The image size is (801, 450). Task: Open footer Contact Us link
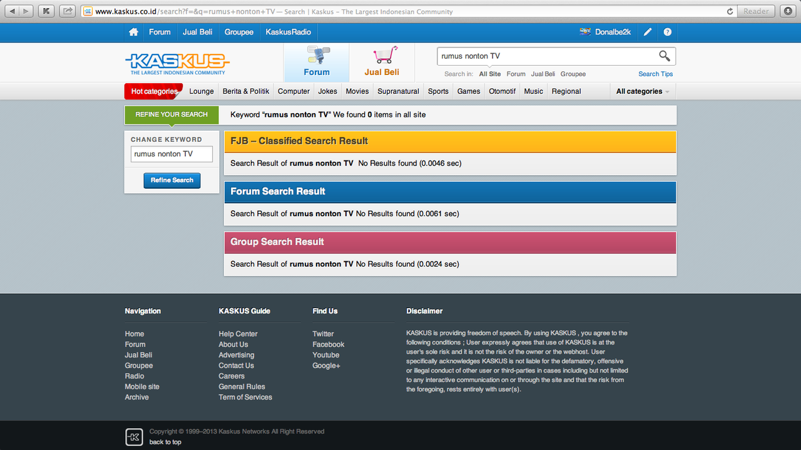point(236,366)
